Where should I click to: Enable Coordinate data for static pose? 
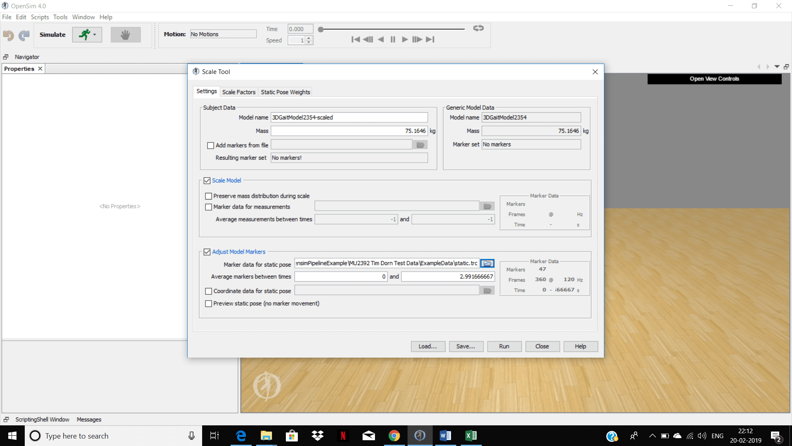coord(208,291)
